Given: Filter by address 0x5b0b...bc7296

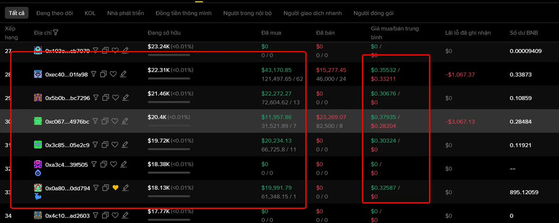Looking at the screenshot, I should 96,98.
